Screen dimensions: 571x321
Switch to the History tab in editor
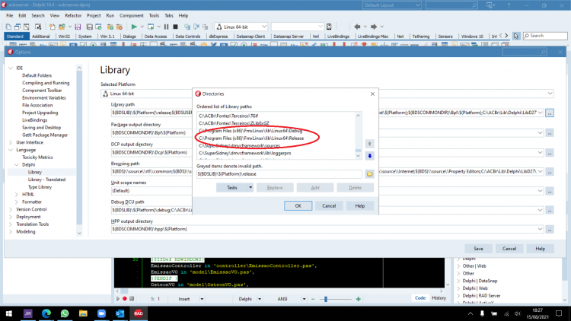[x=439, y=297]
